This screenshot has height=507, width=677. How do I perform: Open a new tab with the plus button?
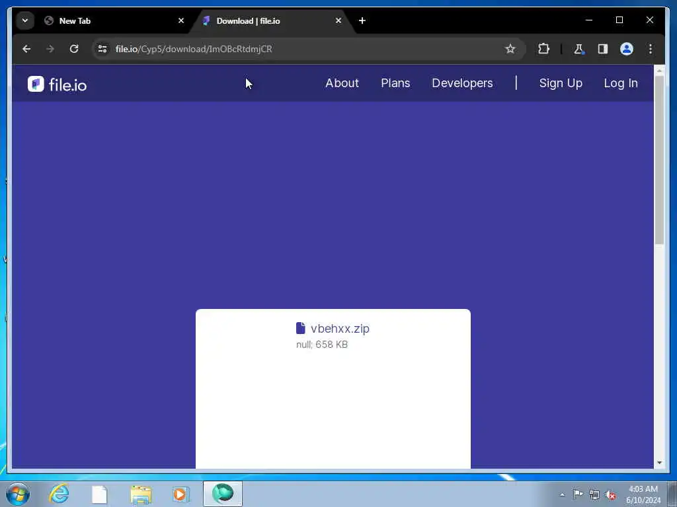362,20
